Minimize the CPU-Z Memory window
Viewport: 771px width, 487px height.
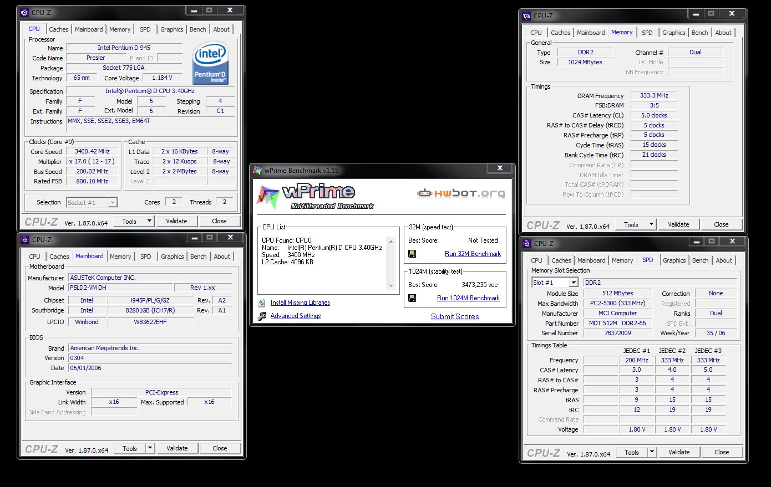tap(696, 13)
